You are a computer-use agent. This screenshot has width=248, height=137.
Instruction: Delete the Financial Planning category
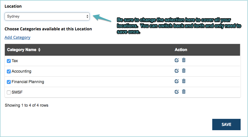tap(184, 81)
